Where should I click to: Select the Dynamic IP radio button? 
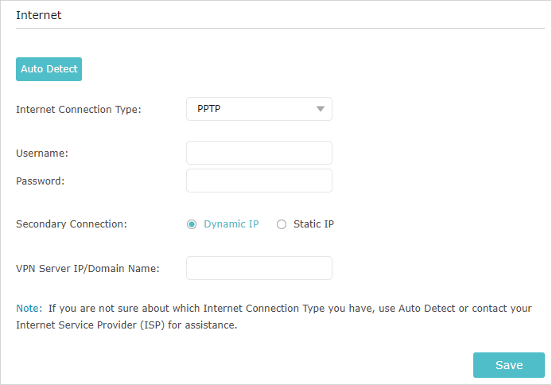coord(192,224)
